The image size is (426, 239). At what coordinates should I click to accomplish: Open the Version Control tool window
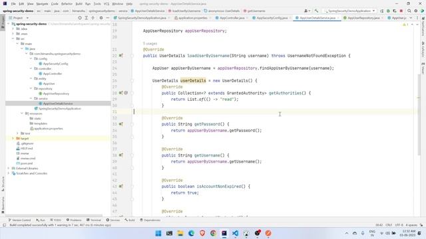point(19,220)
